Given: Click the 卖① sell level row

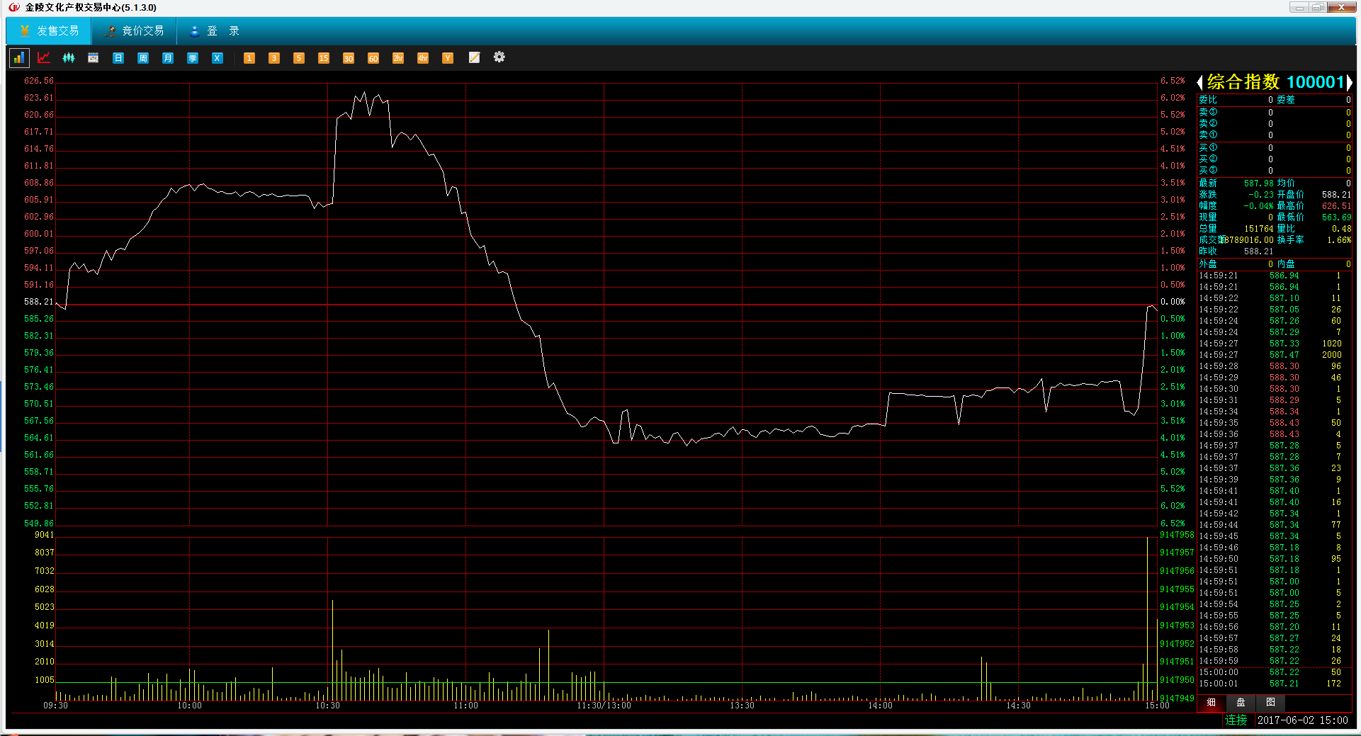Looking at the screenshot, I should [1275, 135].
